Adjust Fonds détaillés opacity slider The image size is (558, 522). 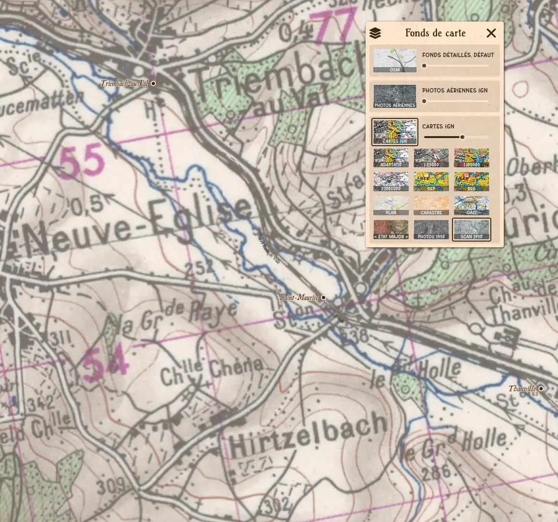[456, 66]
